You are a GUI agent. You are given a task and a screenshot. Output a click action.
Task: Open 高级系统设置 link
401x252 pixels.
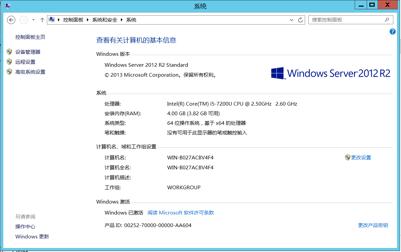[30, 72]
